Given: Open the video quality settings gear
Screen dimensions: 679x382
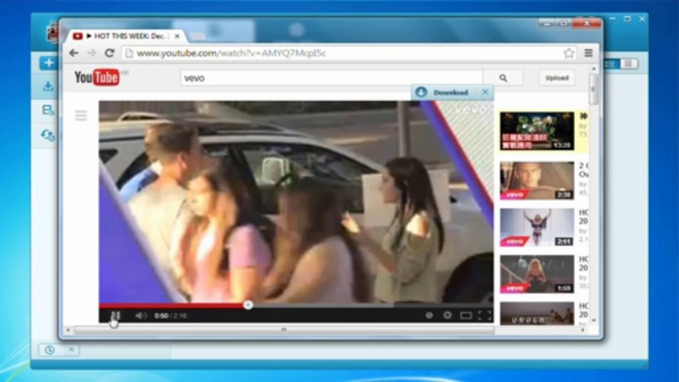Looking at the screenshot, I should pyautogui.click(x=448, y=314).
